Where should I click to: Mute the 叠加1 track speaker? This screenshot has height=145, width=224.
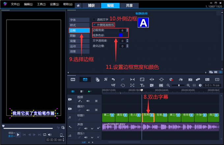pyautogui.click(x=88, y=110)
